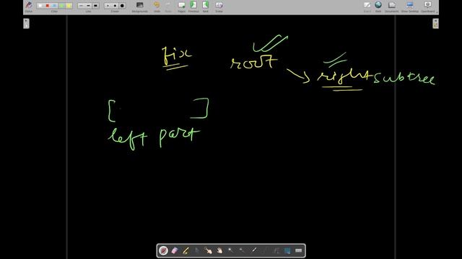Open the OpenBoard menu
Screen dimensions: 462x259
point(428,6)
